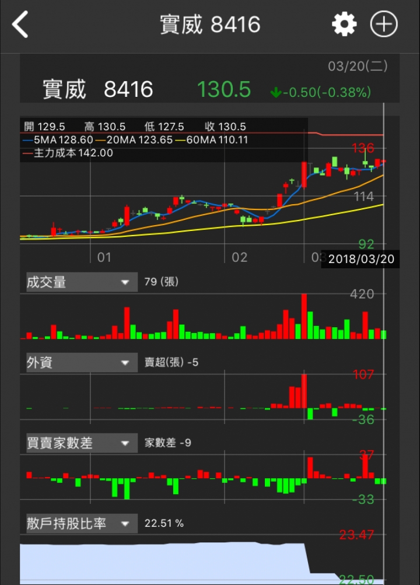The width and height of the screenshot is (420, 585).
Task: Tap the plus circle add icon
Action: (x=384, y=24)
